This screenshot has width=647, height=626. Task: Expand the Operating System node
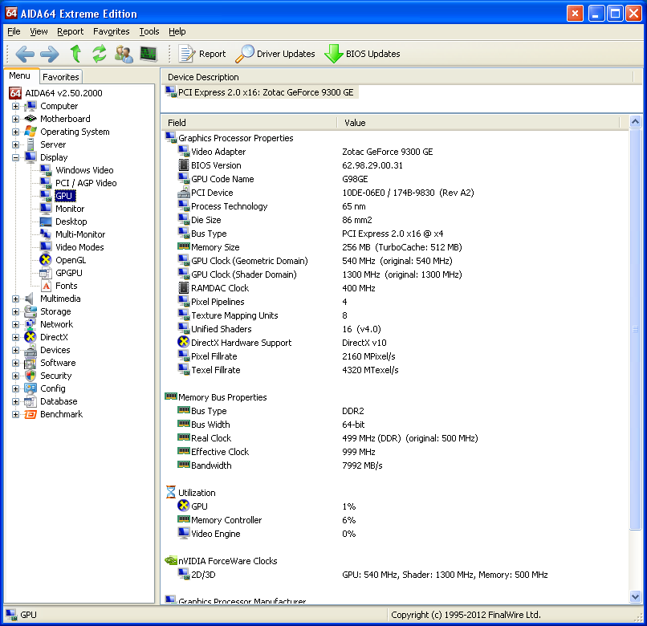coord(15,132)
